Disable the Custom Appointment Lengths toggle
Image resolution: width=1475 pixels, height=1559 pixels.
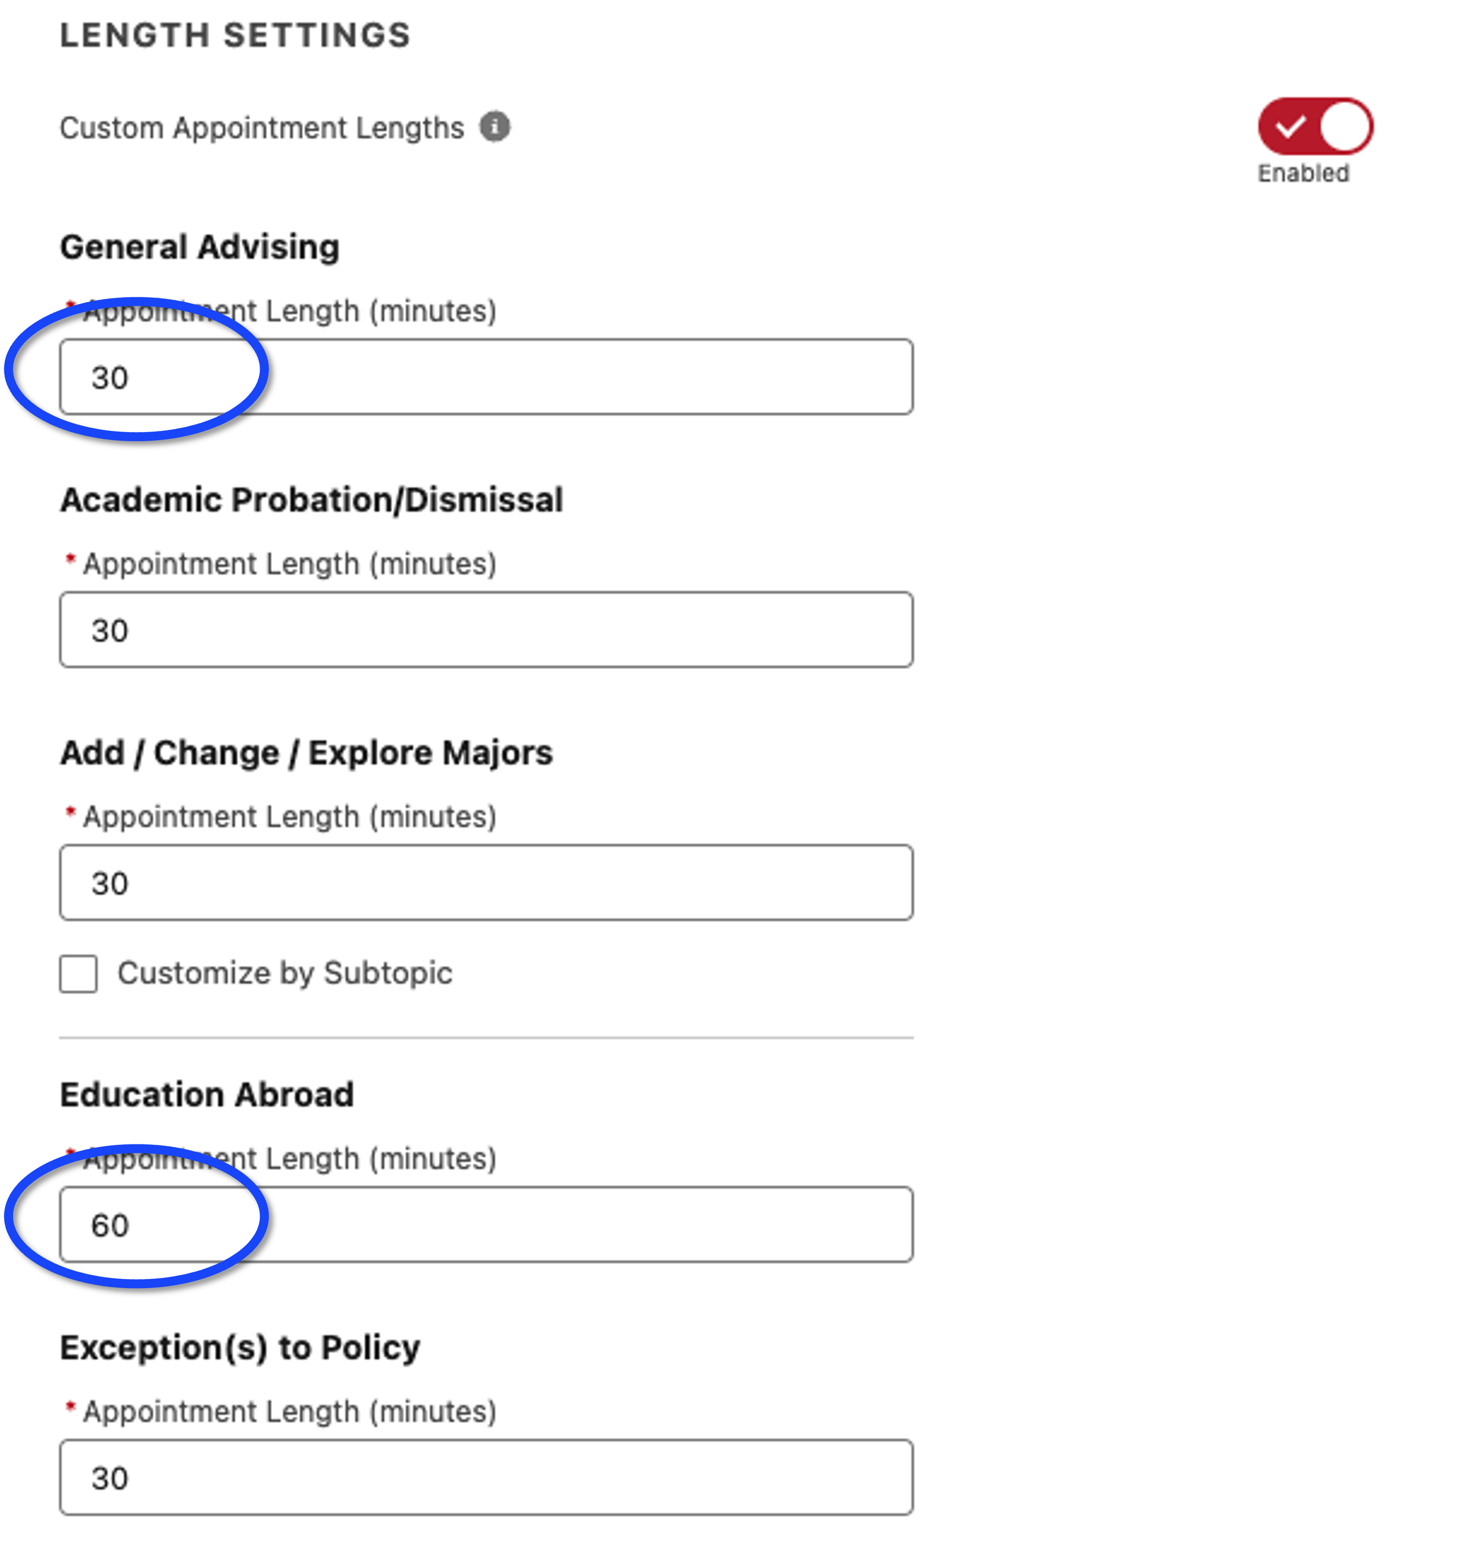click(x=1315, y=127)
